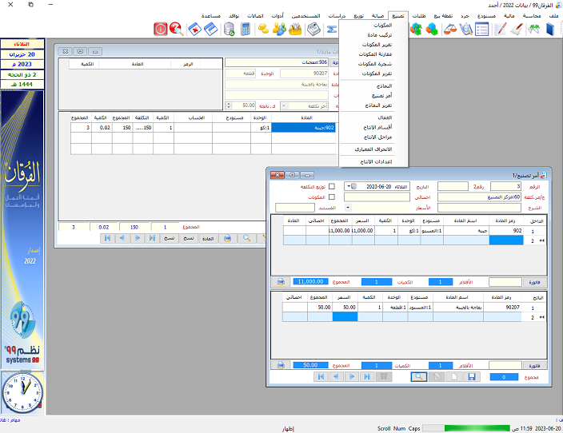Click printer icon beside the 50.00 total
Image resolution: width=563 pixels, height=433 pixels.
click(x=281, y=365)
